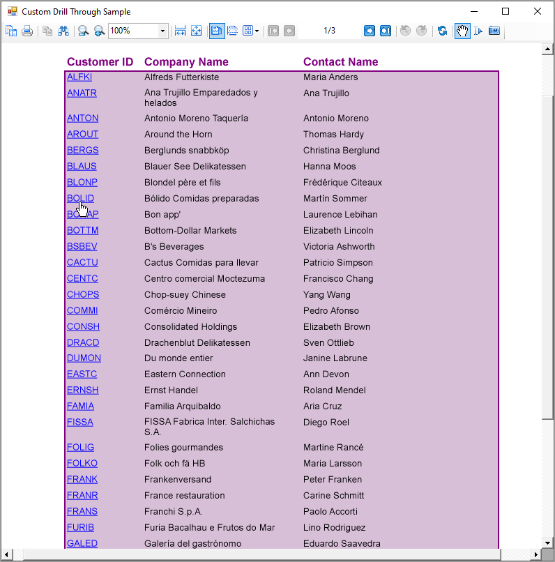Click the FURIB link

(x=81, y=528)
